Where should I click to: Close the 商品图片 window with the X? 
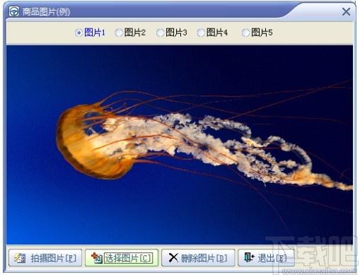346,11
